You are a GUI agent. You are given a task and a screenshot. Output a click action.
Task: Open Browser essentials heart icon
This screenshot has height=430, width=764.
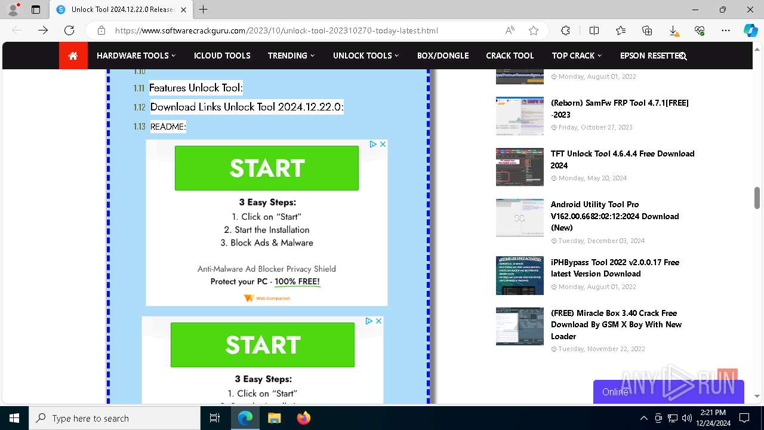pyautogui.click(x=700, y=30)
